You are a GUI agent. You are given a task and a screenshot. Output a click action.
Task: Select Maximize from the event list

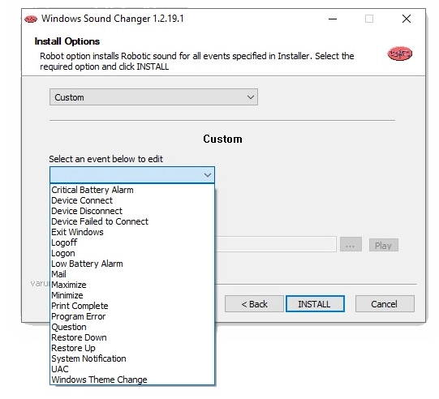(x=132, y=285)
